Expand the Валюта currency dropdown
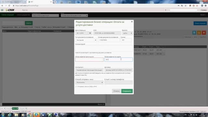Image resolution: width=208 pixels, height=117 pixels. click(127, 33)
